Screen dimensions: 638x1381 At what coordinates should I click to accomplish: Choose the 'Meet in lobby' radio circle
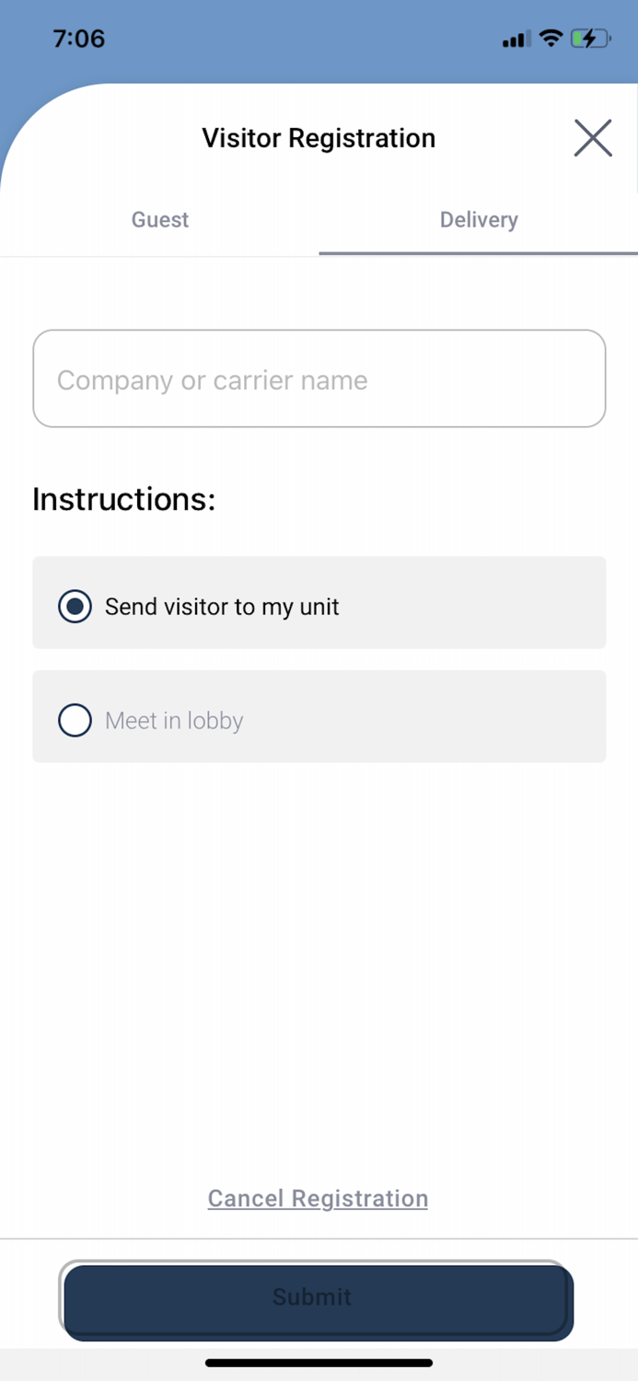[75, 720]
